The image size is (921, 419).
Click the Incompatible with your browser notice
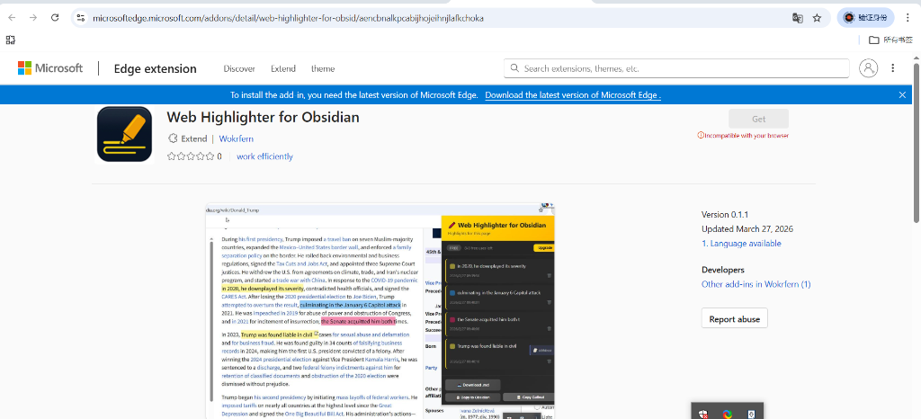(x=742, y=136)
